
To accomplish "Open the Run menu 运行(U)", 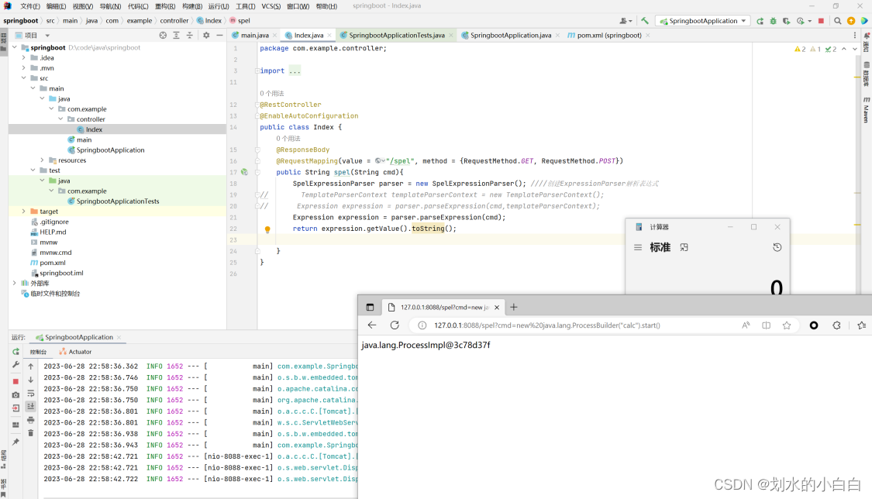I will coord(219,6).
